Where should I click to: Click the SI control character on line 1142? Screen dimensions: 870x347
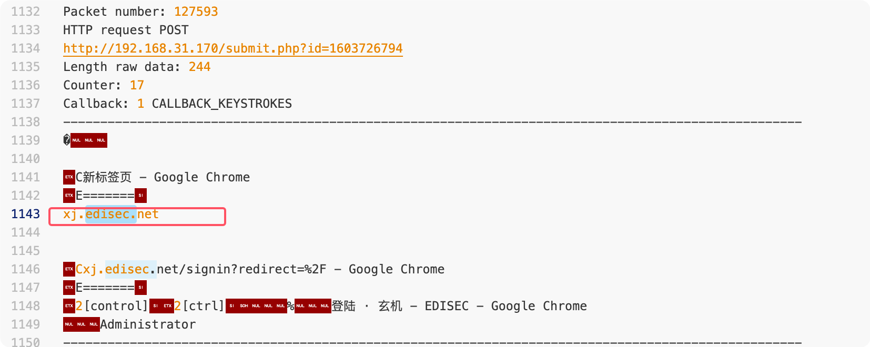[x=140, y=196]
